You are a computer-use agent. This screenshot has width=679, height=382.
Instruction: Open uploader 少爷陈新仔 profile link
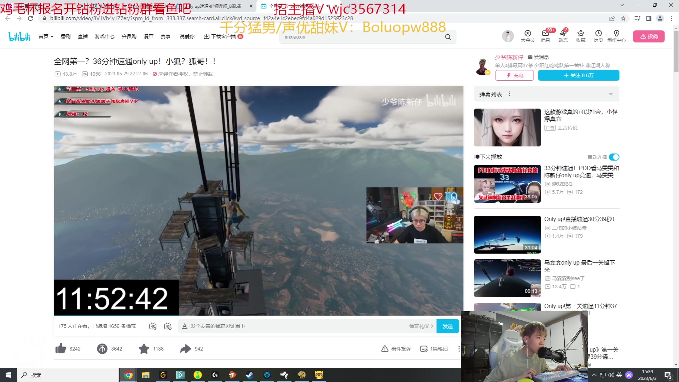509,57
